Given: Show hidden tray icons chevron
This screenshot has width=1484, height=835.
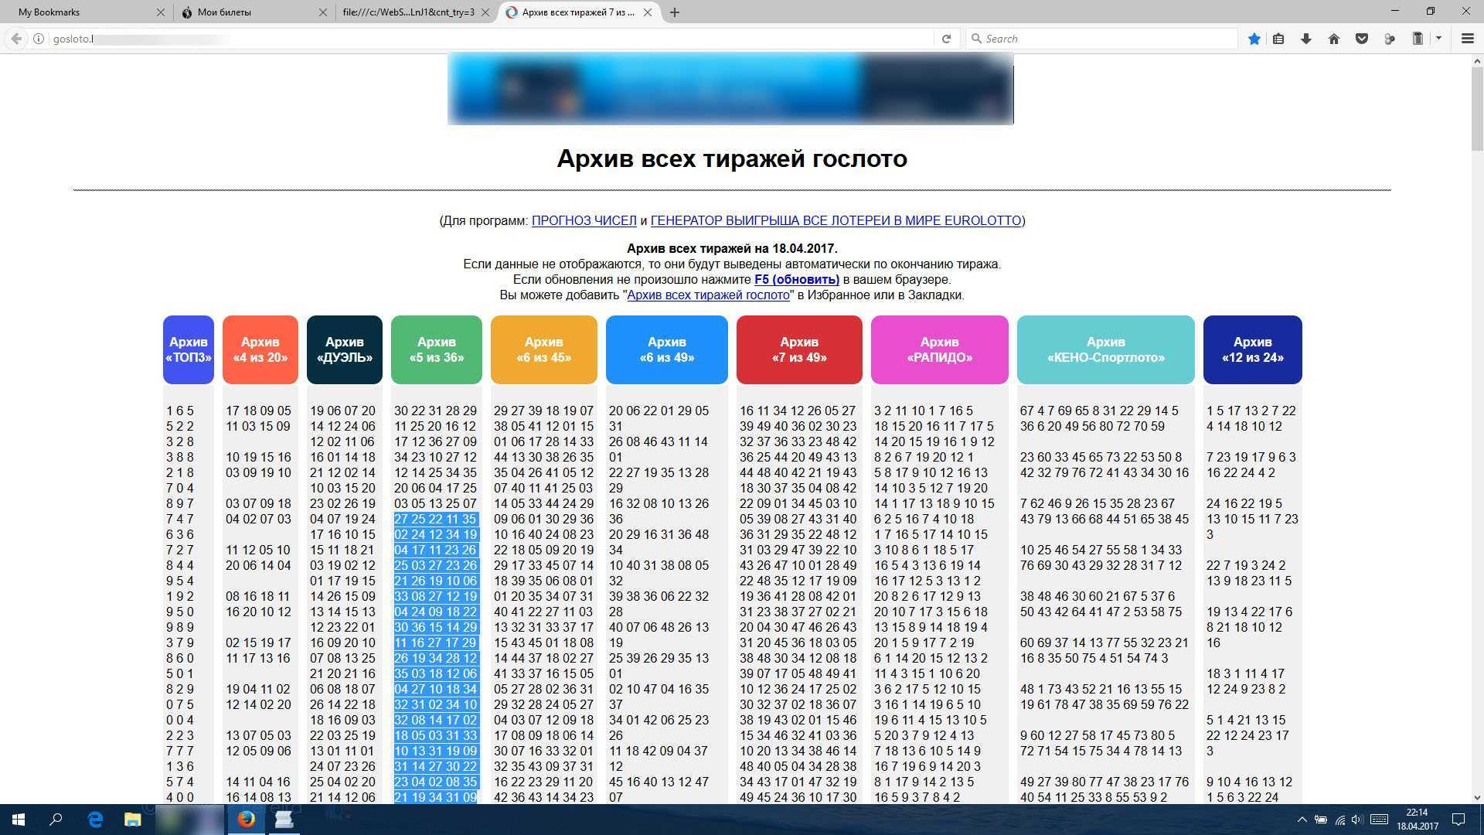Looking at the screenshot, I should (1302, 820).
